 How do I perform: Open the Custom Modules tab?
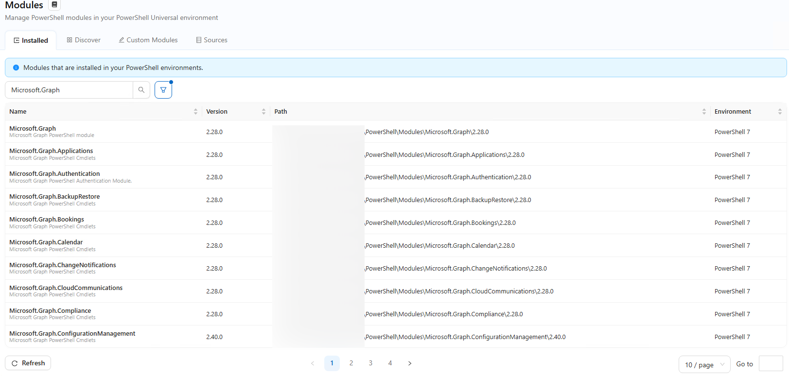[x=148, y=40]
